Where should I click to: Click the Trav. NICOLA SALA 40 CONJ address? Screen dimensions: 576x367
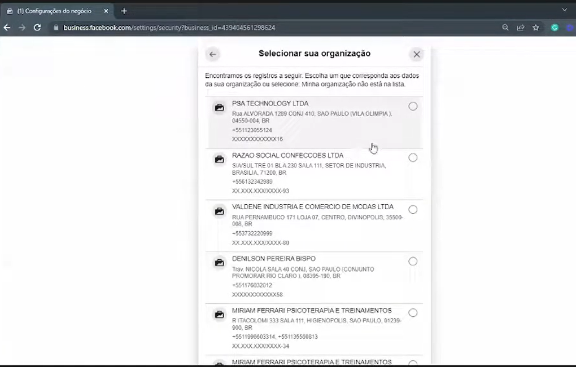point(303,272)
